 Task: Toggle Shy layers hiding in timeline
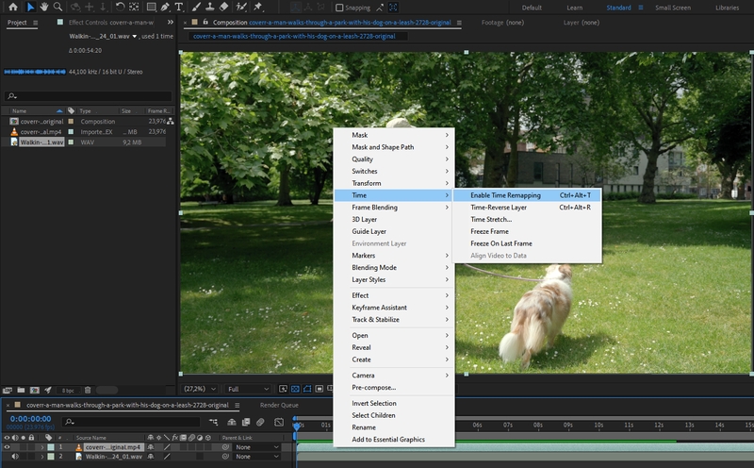pyautogui.click(x=231, y=422)
